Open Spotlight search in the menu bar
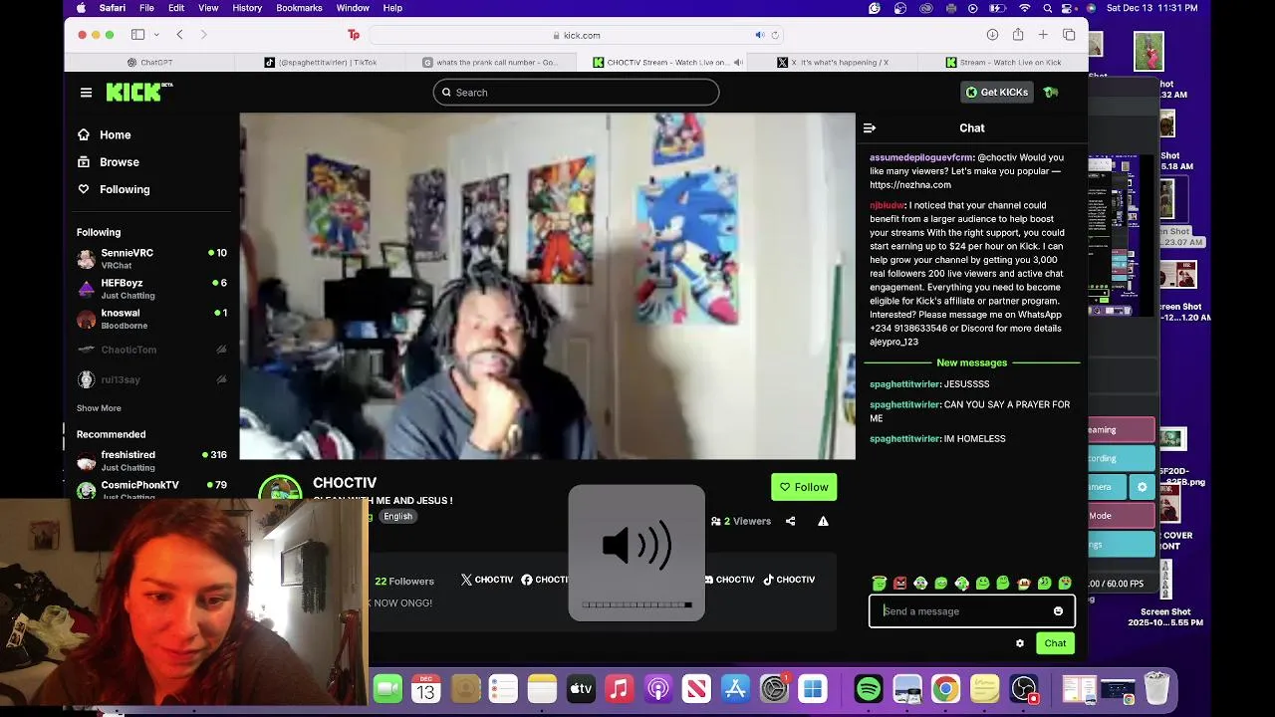The height and width of the screenshot is (717, 1275). pos(1048,8)
